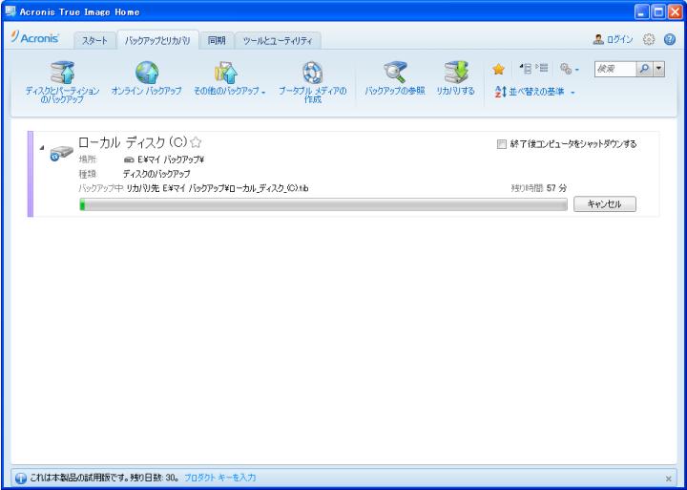687x490 pixels.
Task: Click the backup location E:¥マイ バックアップ¥ text
Action: click(x=171, y=160)
